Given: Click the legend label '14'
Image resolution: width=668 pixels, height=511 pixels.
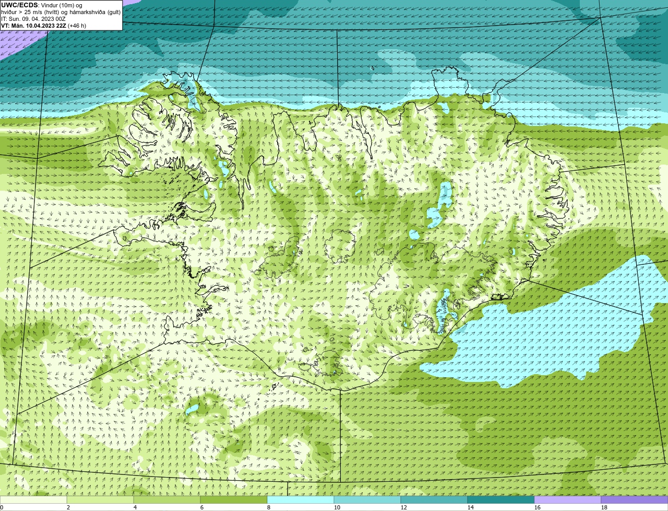Looking at the screenshot, I should (x=471, y=507).
